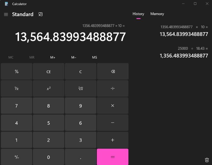Viewport: 212px width, 165px height.
Task: Click the decimal point key
Action: (80, 157)
